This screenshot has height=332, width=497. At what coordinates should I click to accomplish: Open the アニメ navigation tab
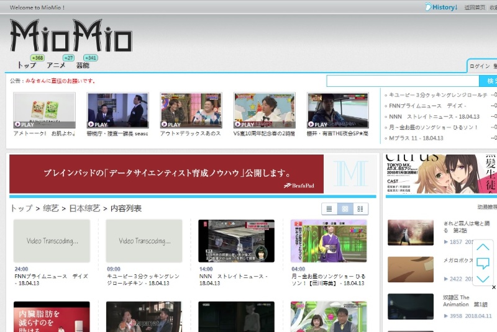[56, 65]
